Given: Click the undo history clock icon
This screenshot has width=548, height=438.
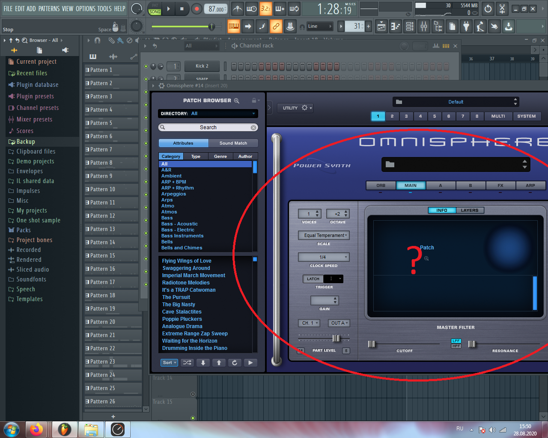Looking at the screenshot, I should (488, 9).
